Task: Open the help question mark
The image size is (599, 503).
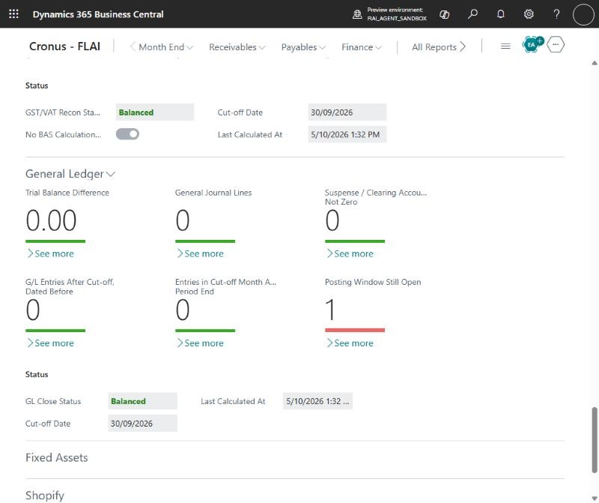Action: coord(556,14)
